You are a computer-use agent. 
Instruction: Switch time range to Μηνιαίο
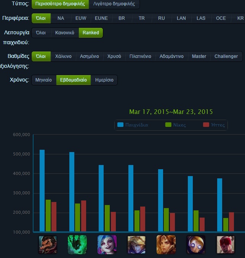[x=43, y=80]
